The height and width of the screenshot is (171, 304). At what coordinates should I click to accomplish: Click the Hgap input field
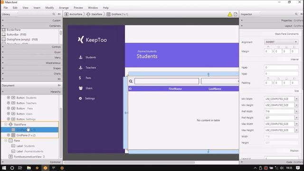(x=281, y=67)
